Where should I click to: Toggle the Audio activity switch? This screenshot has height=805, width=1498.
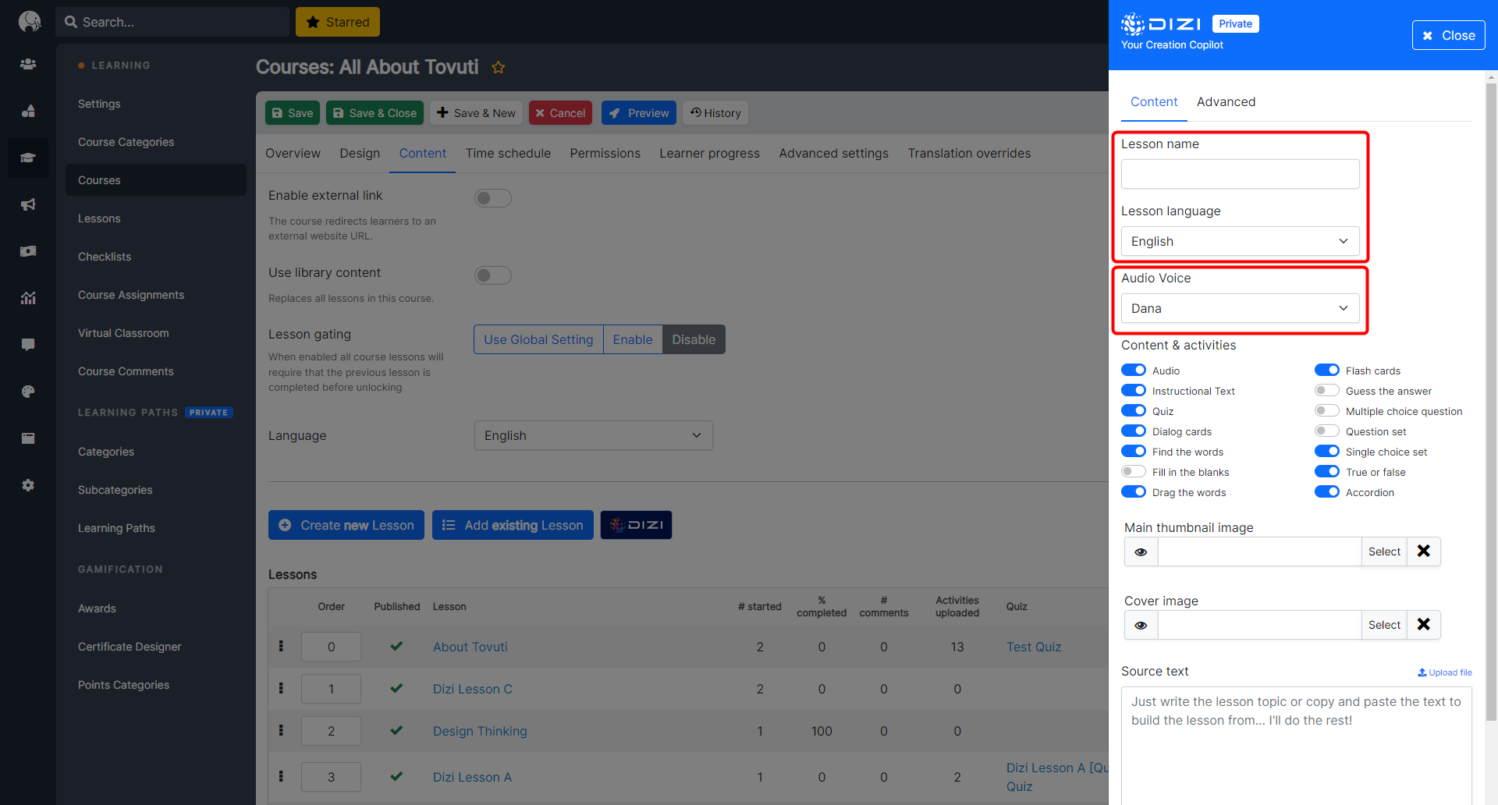click(x=1134, y=370)
